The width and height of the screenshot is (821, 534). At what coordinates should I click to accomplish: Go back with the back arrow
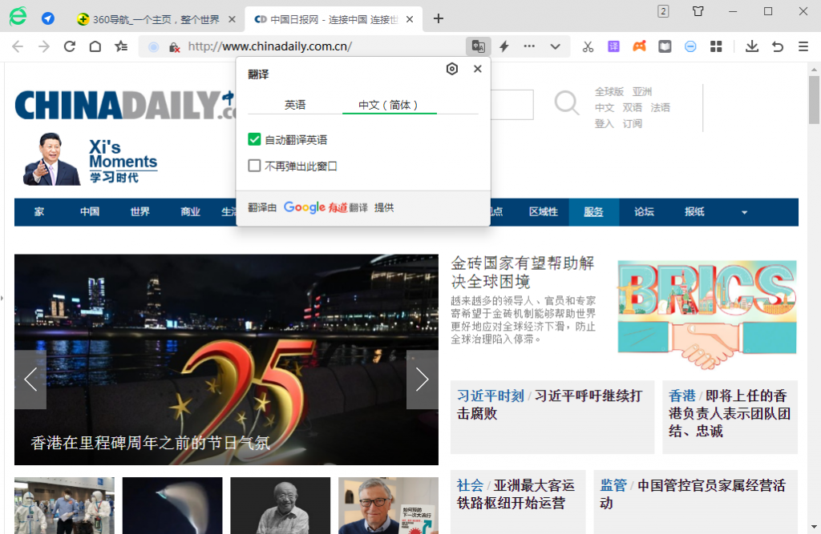tap(18, 46)
